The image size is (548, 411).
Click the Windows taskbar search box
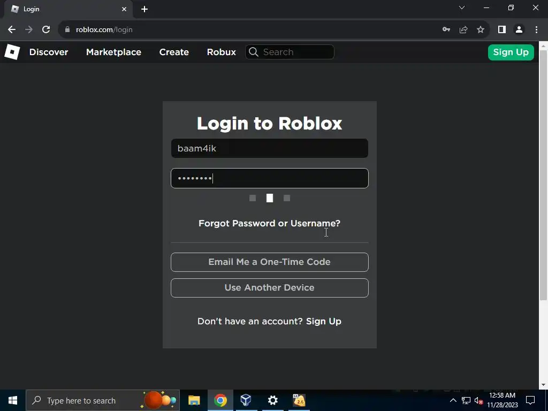coord(103,400)
